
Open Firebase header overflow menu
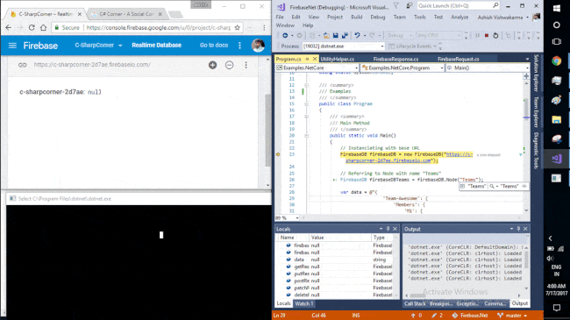(239, 46)
